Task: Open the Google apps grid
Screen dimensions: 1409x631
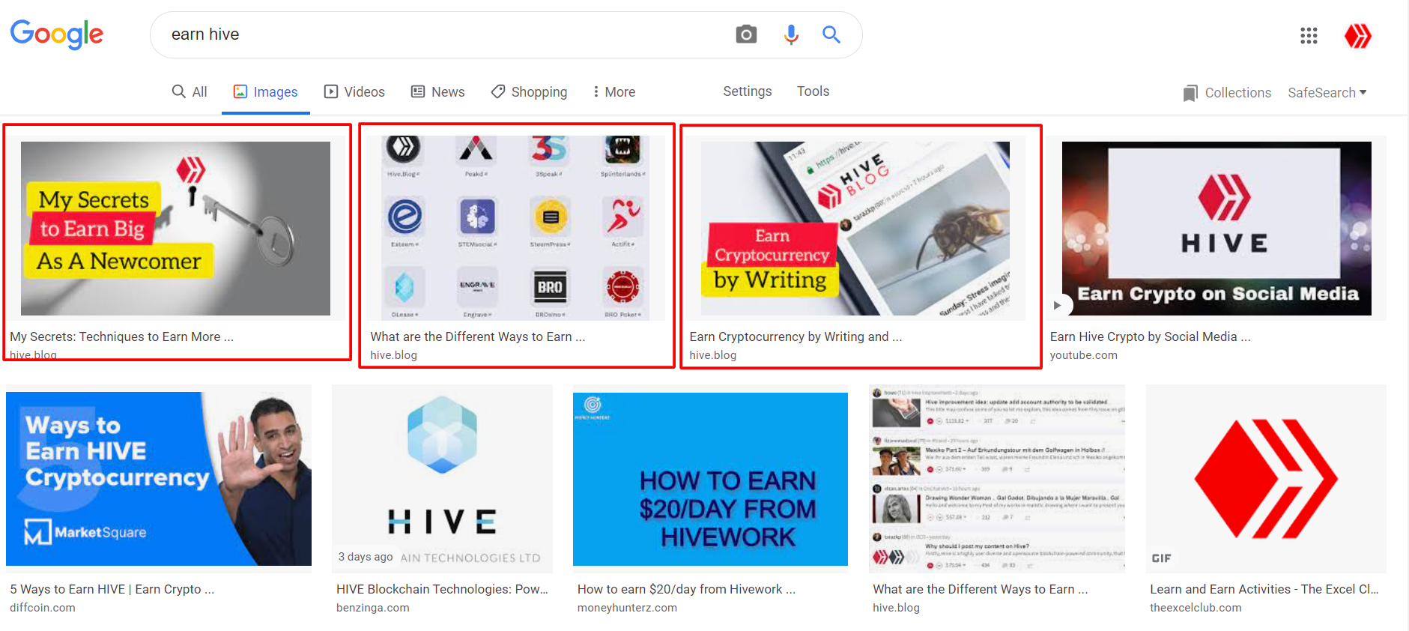Action: click(x=1309, y=35)
